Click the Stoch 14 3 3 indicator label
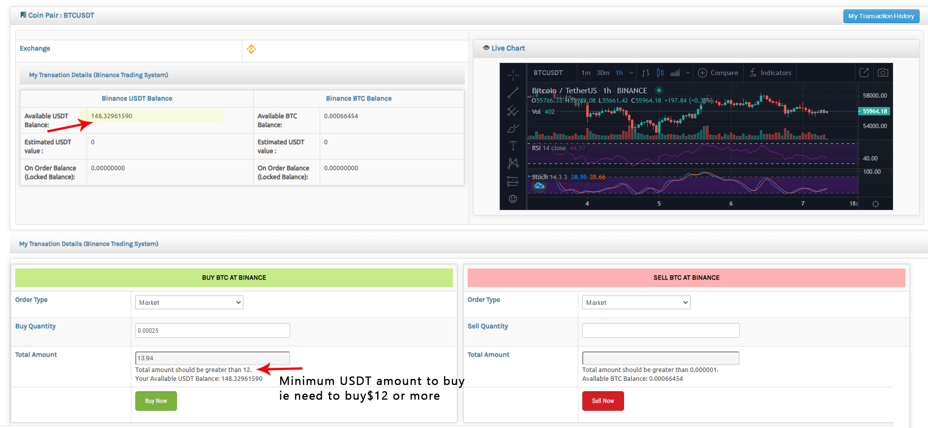This screenshot has height=428, width=928. click(x=549, y=177)
